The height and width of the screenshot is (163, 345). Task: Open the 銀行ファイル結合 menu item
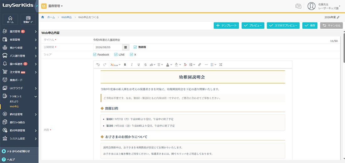(x=19, y=122)
